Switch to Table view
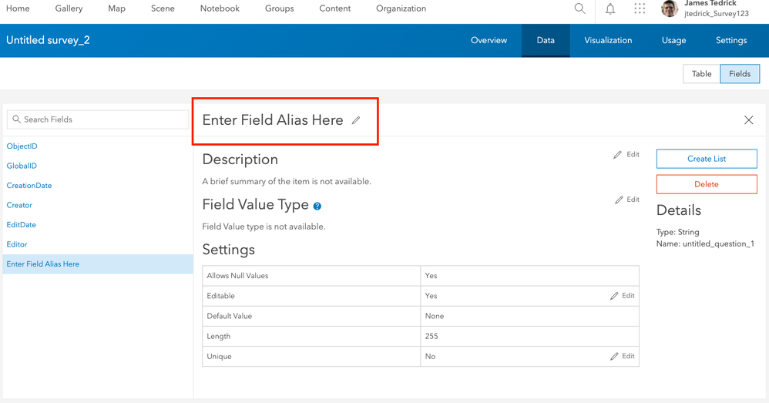Viewport: 769px width, 403px height. [x=701, y=73]
